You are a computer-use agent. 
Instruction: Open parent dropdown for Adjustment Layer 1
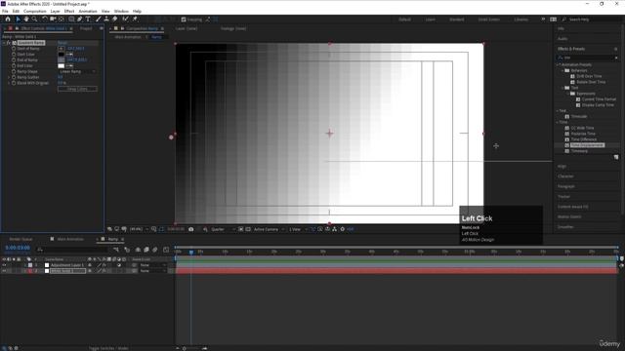153,265
